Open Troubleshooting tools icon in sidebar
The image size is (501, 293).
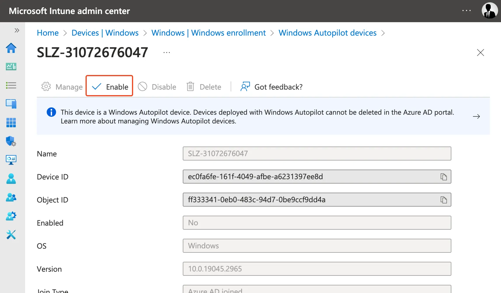11,235
